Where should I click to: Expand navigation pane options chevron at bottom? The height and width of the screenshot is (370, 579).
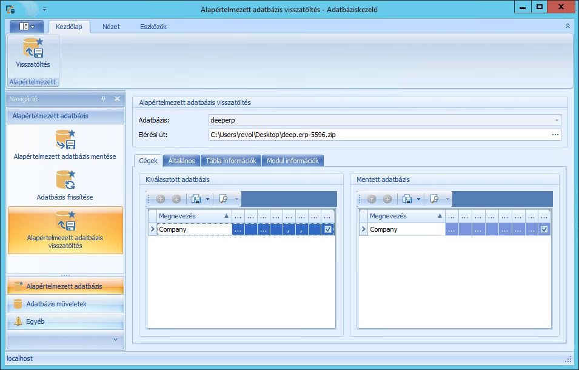115,340
